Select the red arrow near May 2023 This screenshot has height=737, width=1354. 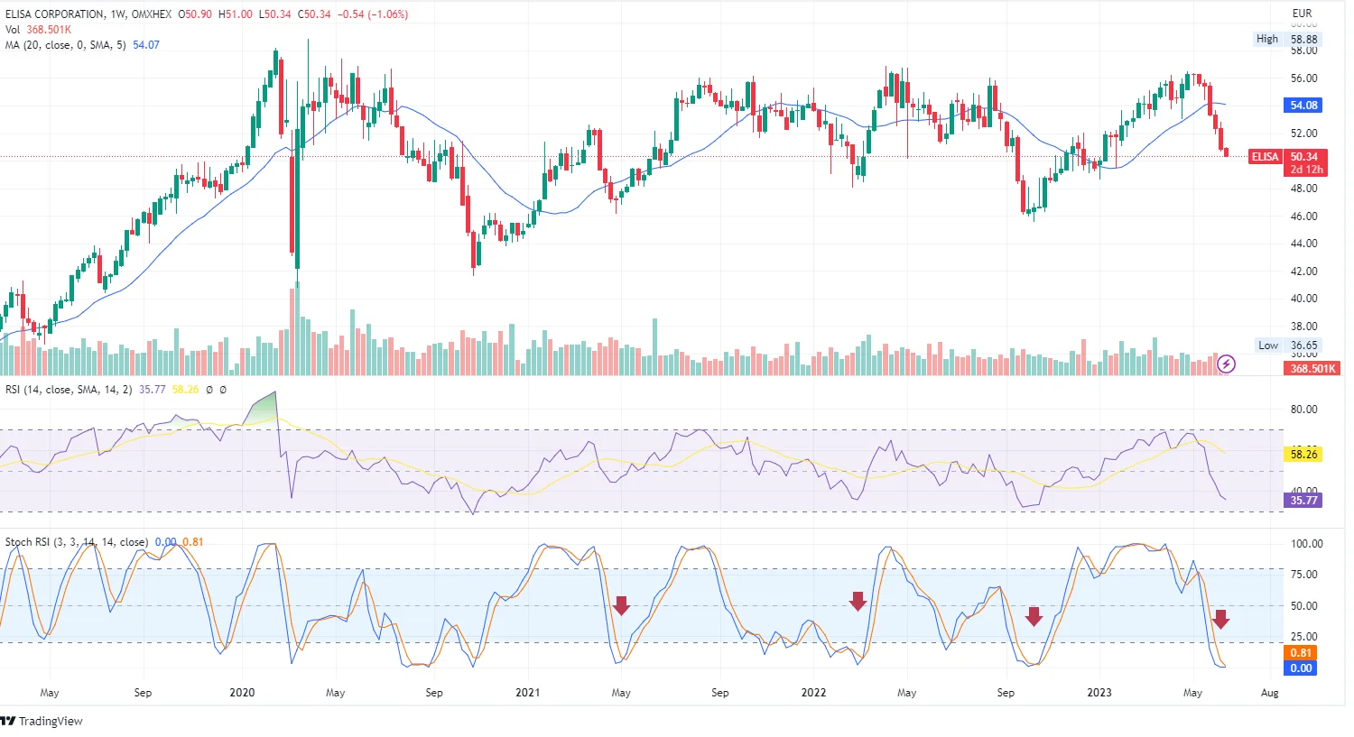1220,619
